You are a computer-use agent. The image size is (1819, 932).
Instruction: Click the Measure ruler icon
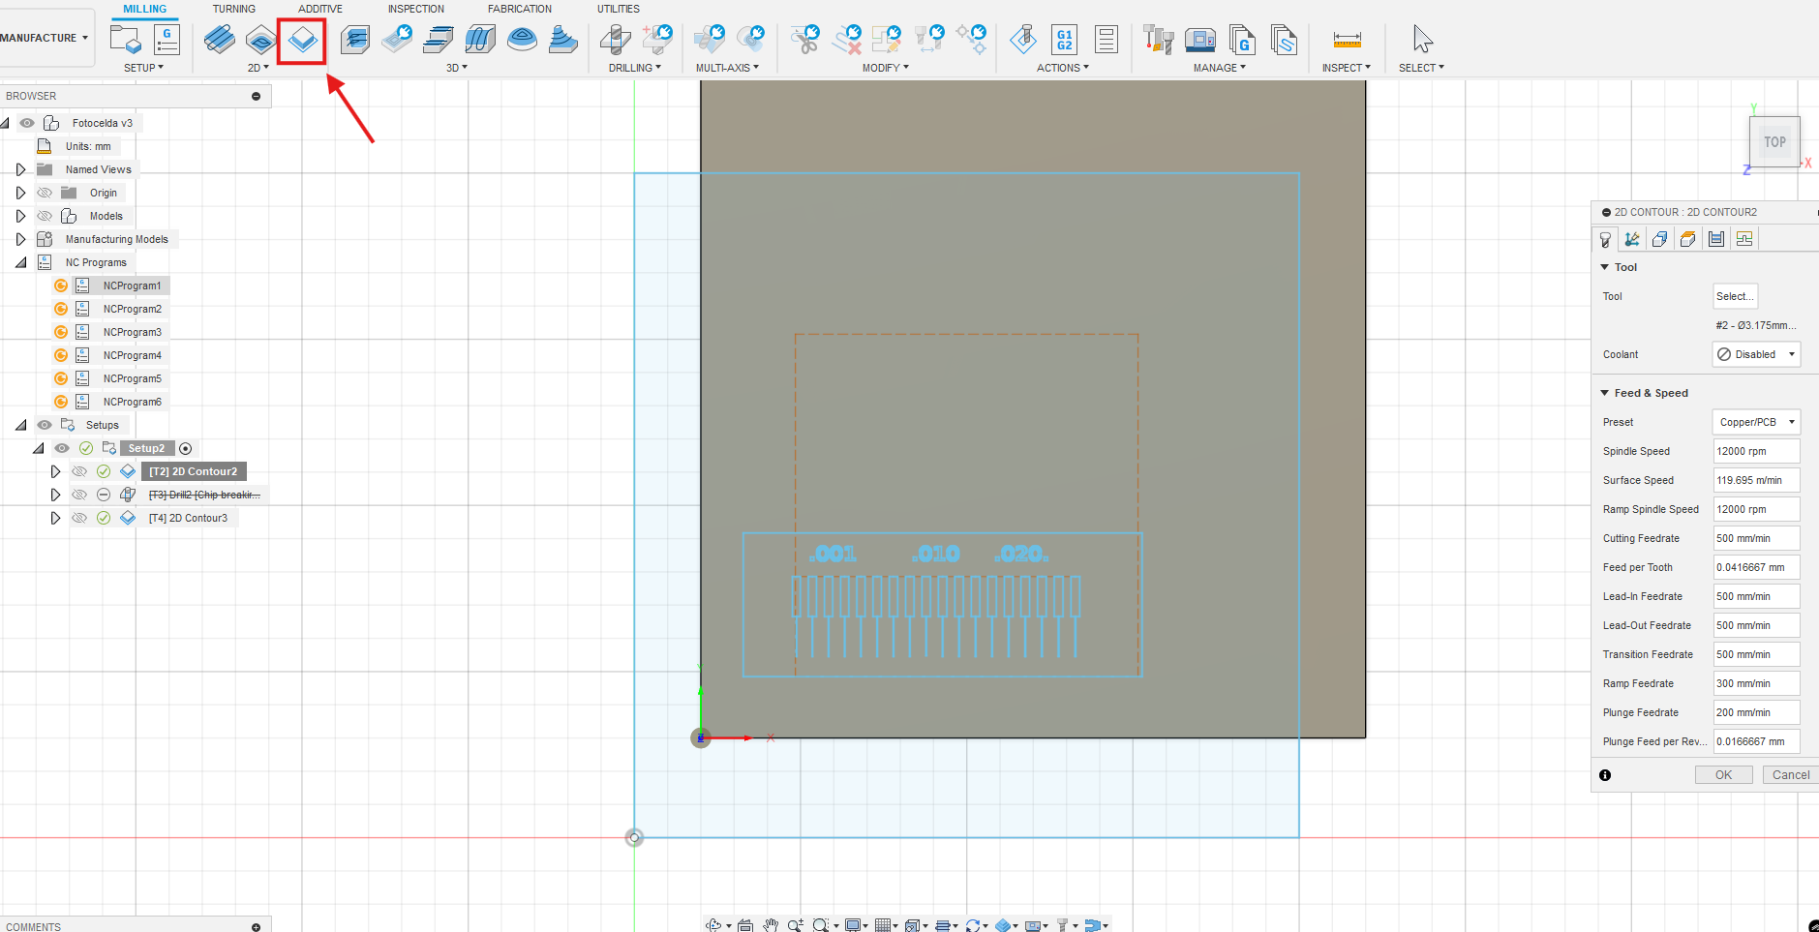[1347, 40]
